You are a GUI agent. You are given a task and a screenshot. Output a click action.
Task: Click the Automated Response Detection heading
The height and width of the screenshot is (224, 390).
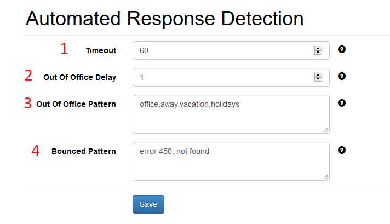[x=165, y=19]
